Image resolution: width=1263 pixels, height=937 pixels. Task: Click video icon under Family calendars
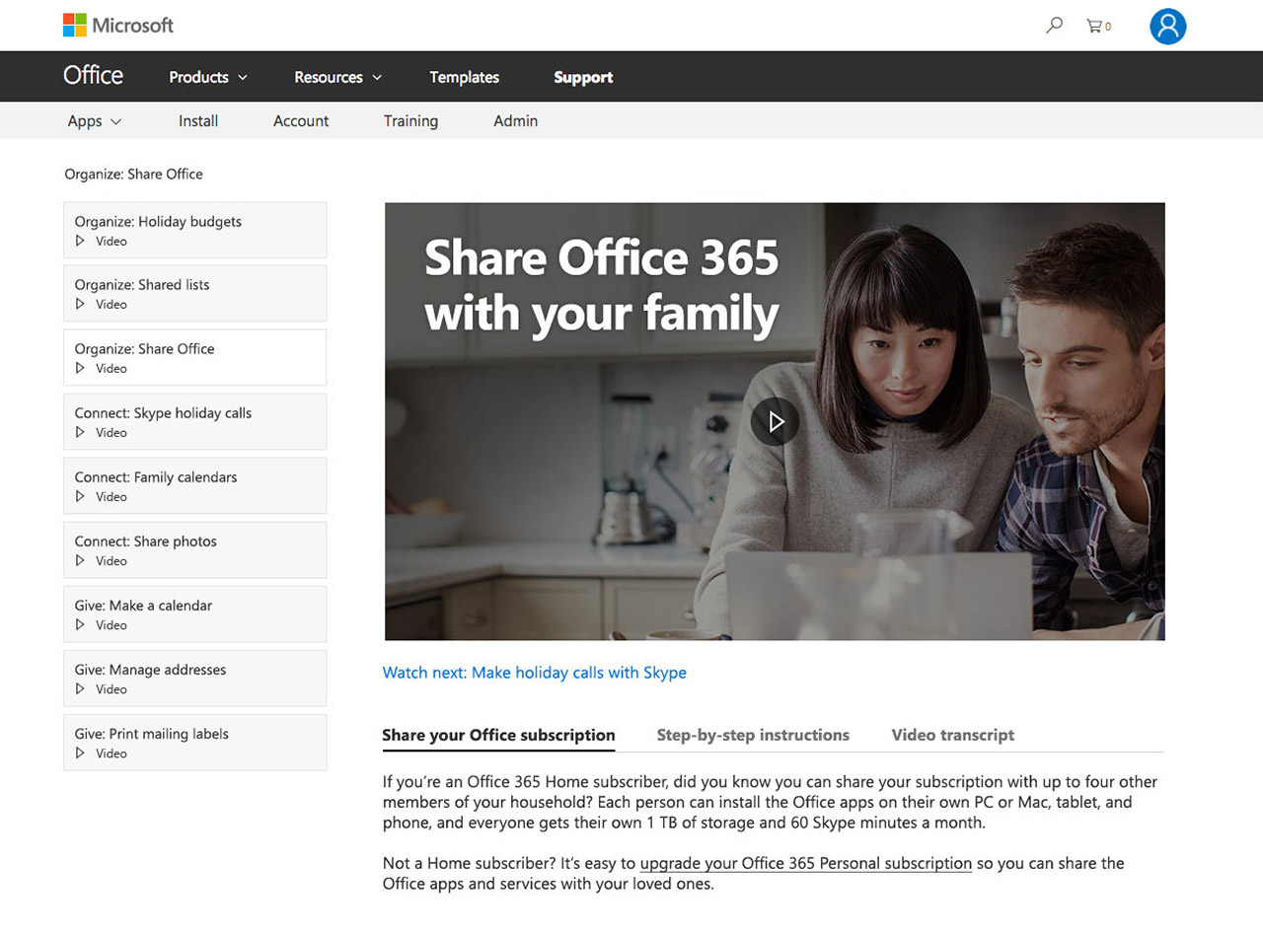click(x=81, y=497)
